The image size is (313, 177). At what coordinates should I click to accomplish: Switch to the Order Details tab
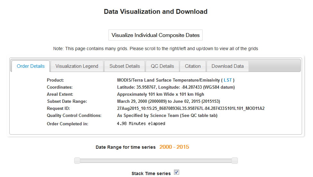point(31,66)
